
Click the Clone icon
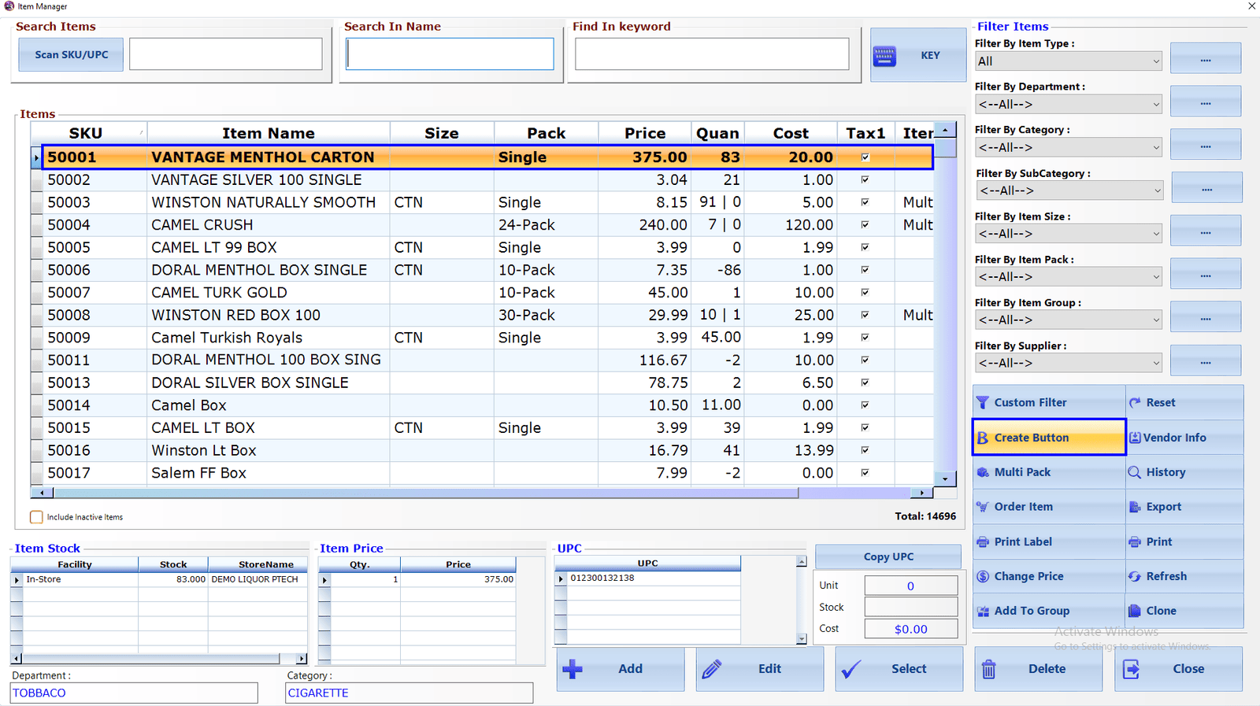coord(1135,611)
